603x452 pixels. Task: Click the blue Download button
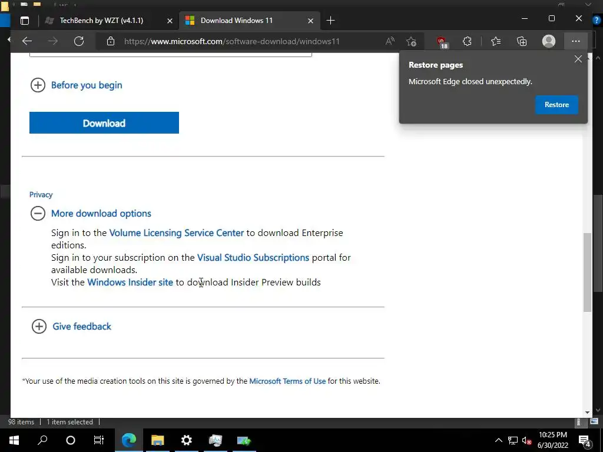pyautogui.click(x=104, y=122)
